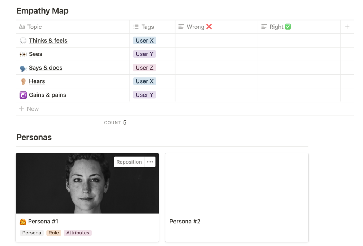Click the yin yang icon beside Gains & pains
This screenshot has height=246, width=363.
(x=23, y=95)
